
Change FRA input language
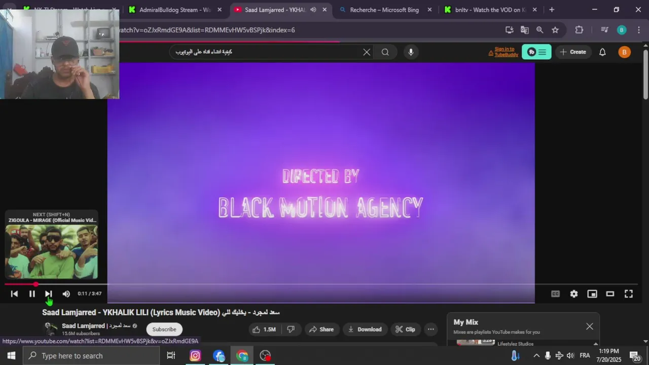click(x=585, y=355)
